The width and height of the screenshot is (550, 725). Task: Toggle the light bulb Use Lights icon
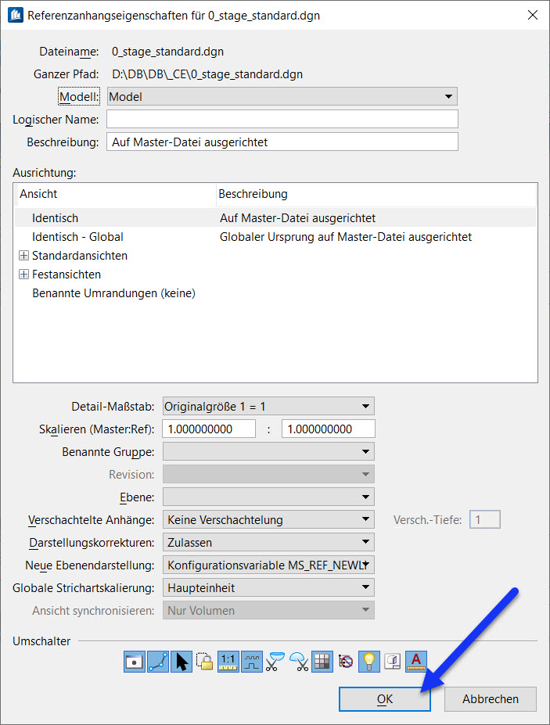click(369, 662)
